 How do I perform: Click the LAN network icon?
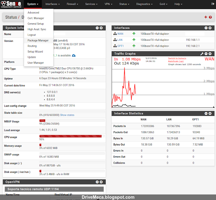tap(115, 40)
